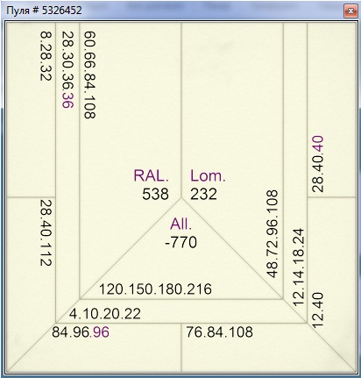Click the pool entry 120.150.180.216
This screenshot has height=378, width=361.
[155, 289]
